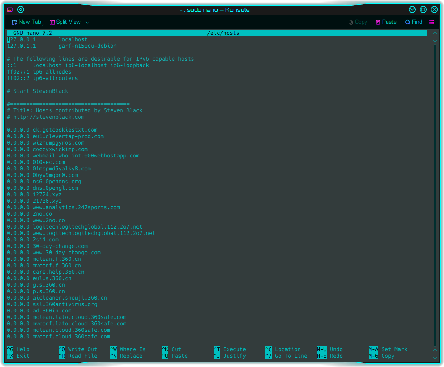Click the 21736.xyz entry
This screenshot has width=444, height=367.
[47, 201]
